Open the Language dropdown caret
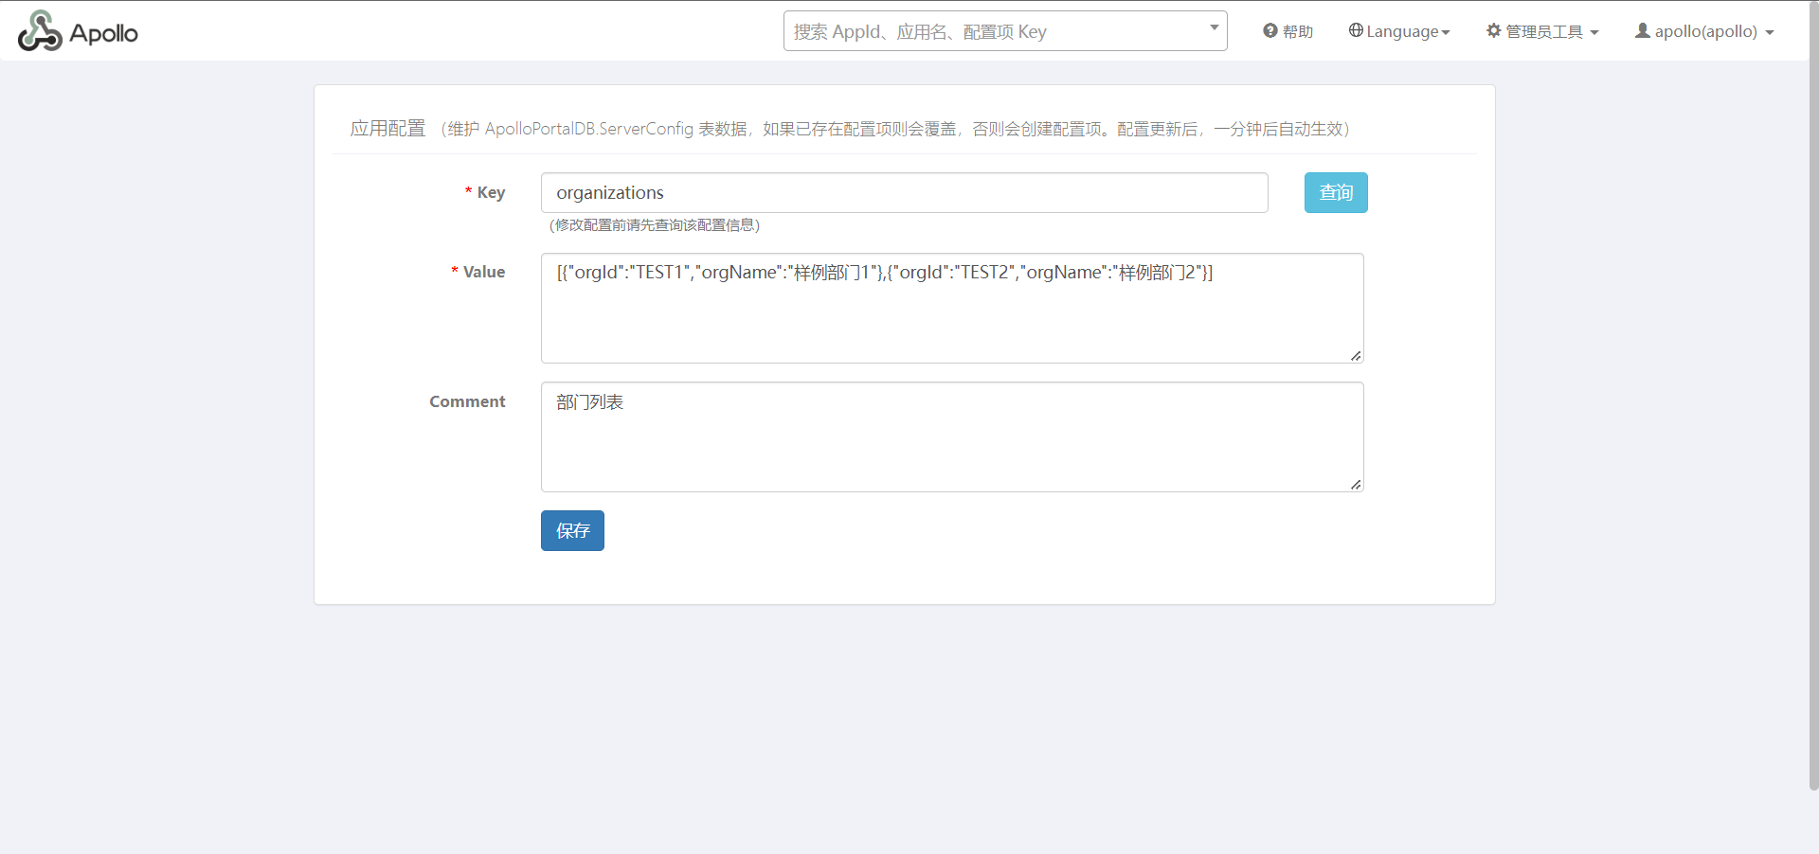 1446,33
